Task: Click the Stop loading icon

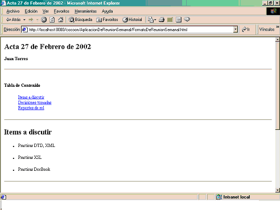Action: (x=44, y=20)
